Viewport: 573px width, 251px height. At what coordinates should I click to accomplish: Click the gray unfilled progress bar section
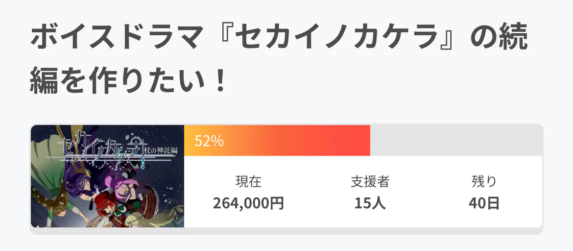pyautogui.click(x=455, y=141)
